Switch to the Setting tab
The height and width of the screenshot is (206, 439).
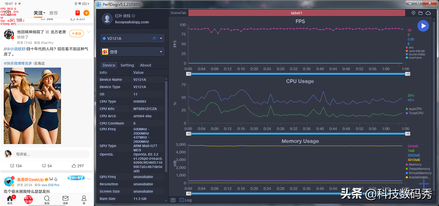pyautogui.click(x=127, y=65)
